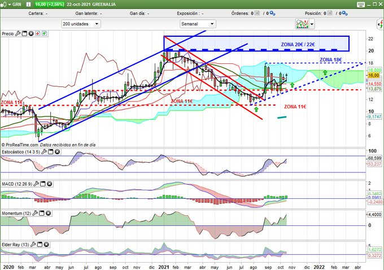Click the 2020 label on time axis

click(x=9, y=267)
